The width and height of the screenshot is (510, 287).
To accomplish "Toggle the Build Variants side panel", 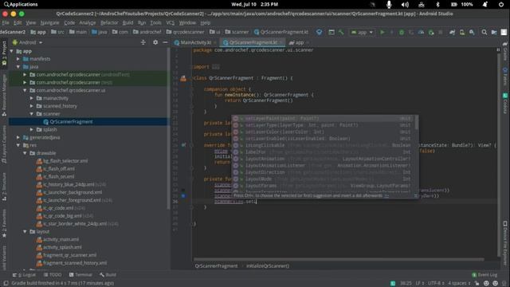I will click(4, 258).
